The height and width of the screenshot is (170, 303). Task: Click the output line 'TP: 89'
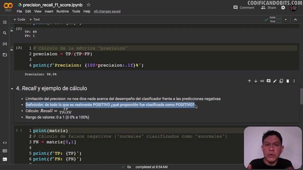pos(30,32)
